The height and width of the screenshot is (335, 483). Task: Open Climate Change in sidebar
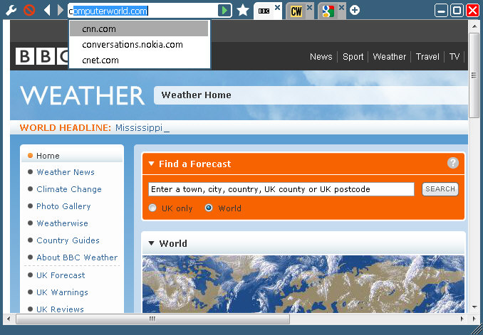click(x=69, y=189)
